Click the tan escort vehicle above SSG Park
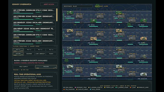The height and width of the screenshot is (92, 164). 70,31
